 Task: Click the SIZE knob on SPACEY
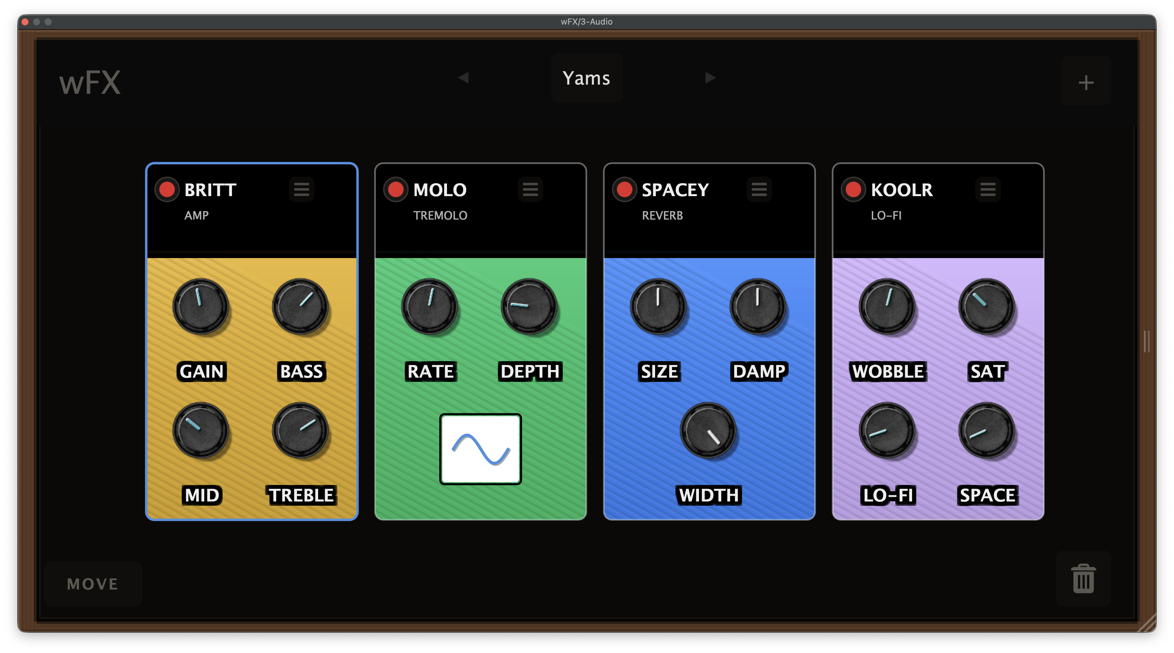658,307
